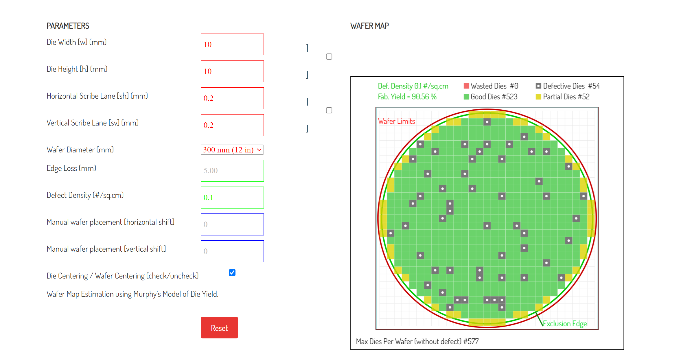The width and height of the screenshot is (681, 352).
Task: Select the Defect Density input field
Action: click(x=232, y=197)
